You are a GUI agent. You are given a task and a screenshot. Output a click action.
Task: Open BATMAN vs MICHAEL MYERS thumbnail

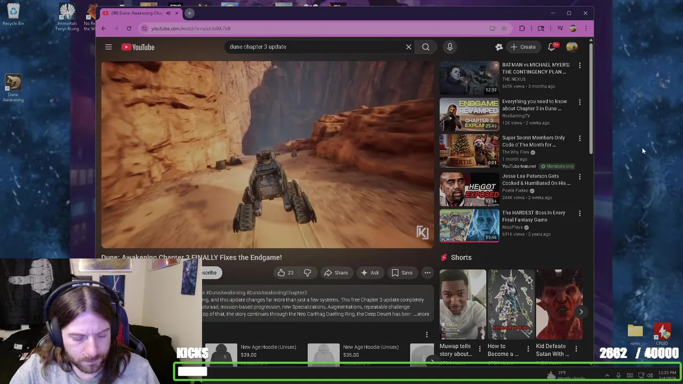click(x=470, y=77)
